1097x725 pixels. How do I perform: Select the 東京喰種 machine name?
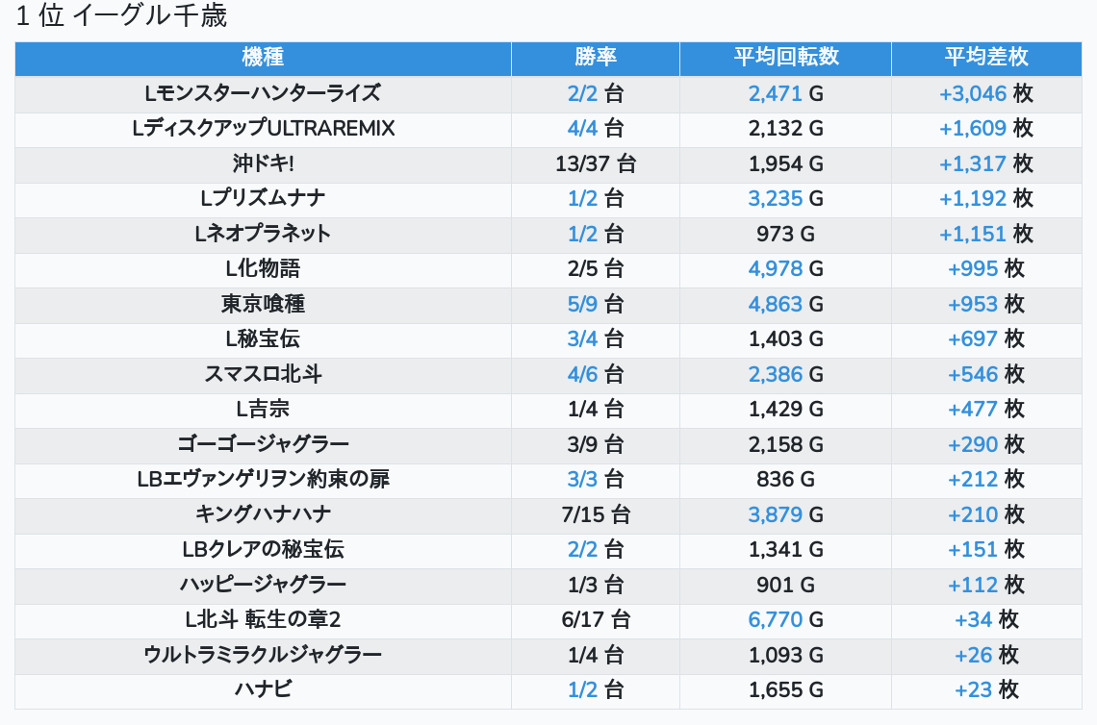click(263, 305)
